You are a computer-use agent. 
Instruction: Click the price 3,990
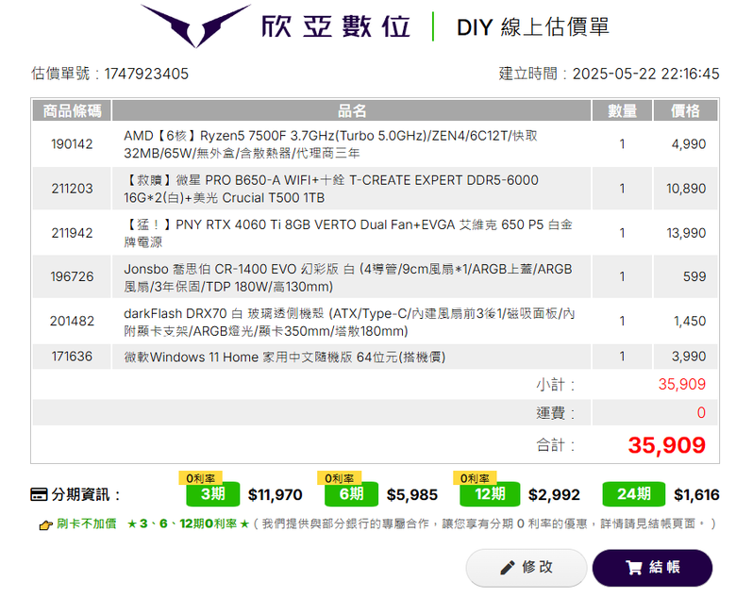tap(689, 357)
